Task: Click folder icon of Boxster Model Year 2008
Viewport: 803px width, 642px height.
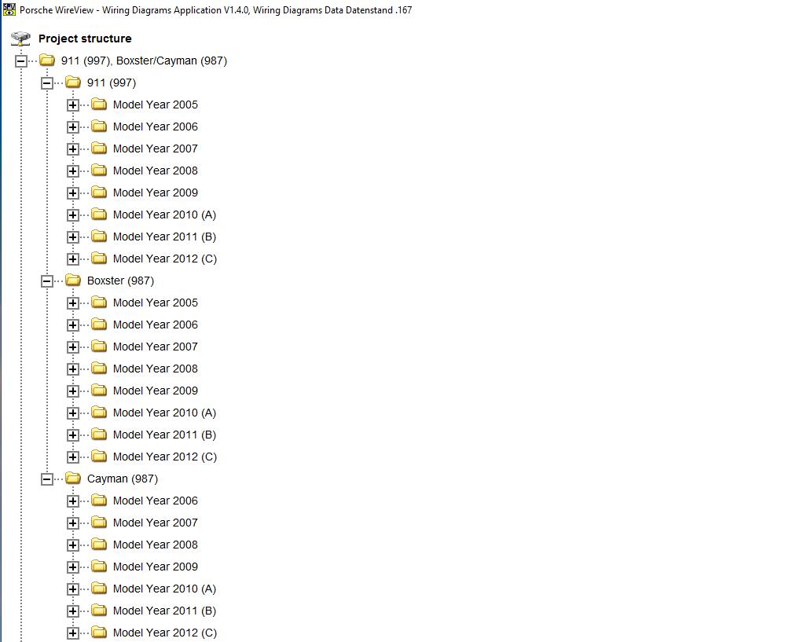Action: tap(99, 369)
